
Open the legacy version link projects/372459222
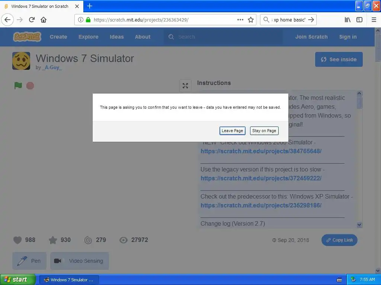click(x=261, y=178)
